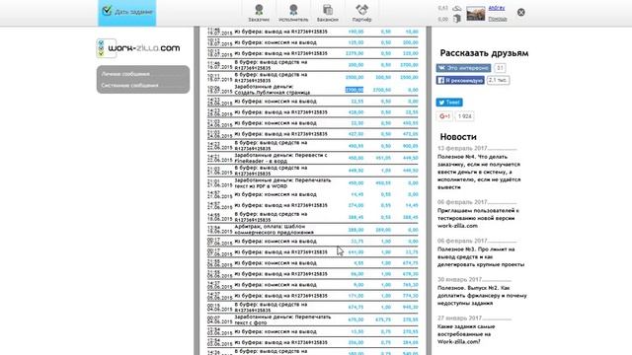Open the Исполнитель section icon

click(293, 13)
